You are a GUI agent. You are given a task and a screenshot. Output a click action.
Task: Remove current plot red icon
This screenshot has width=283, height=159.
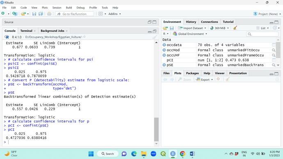(x=218, y=79)
